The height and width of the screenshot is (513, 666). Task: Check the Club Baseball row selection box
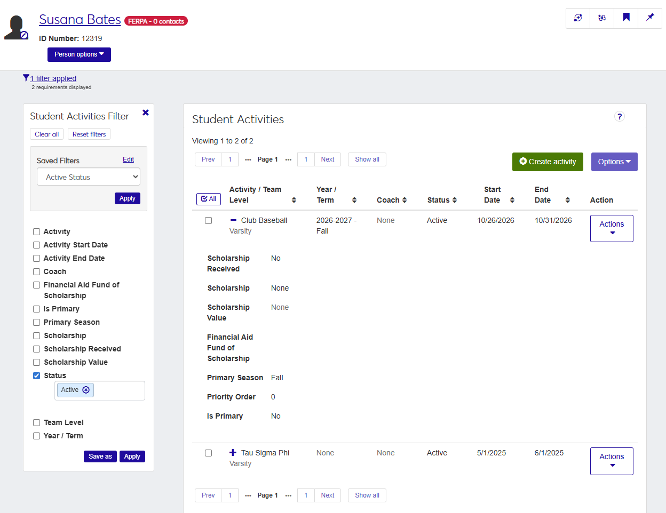[208, 220]
